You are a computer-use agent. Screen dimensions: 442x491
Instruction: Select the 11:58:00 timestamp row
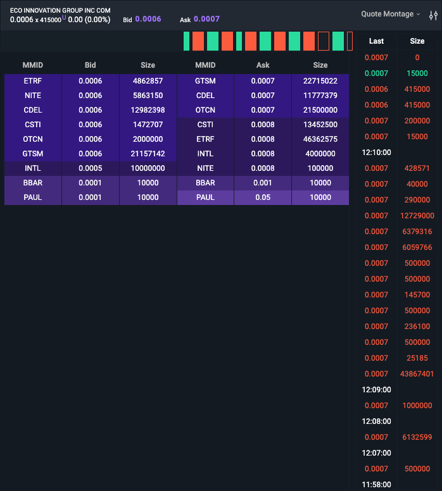(376, 485)
